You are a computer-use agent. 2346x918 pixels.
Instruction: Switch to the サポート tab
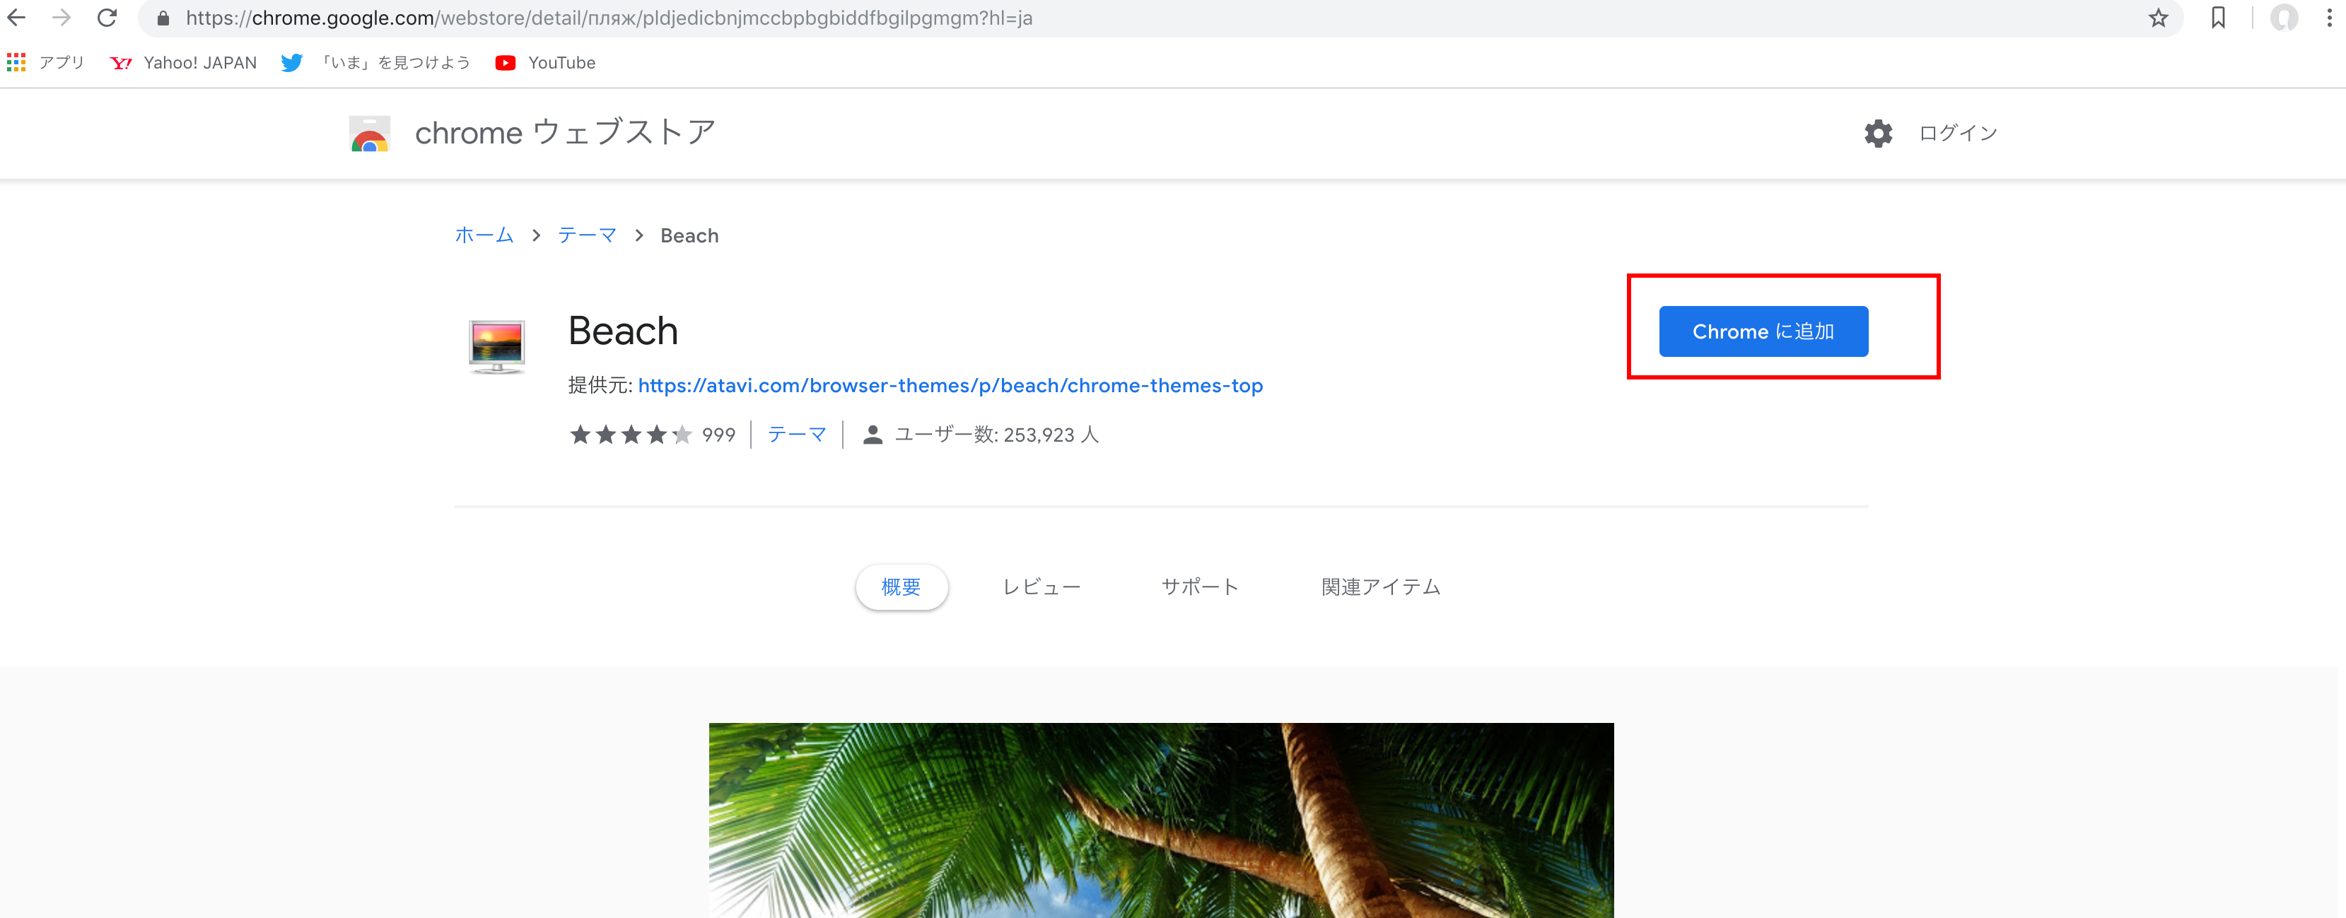coord(1199,587)
